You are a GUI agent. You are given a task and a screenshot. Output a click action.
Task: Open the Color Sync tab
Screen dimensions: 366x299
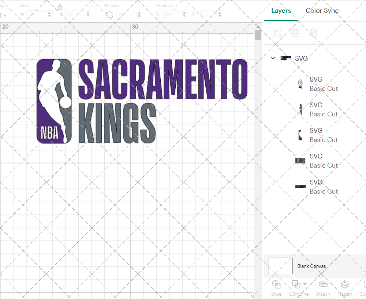322,11
